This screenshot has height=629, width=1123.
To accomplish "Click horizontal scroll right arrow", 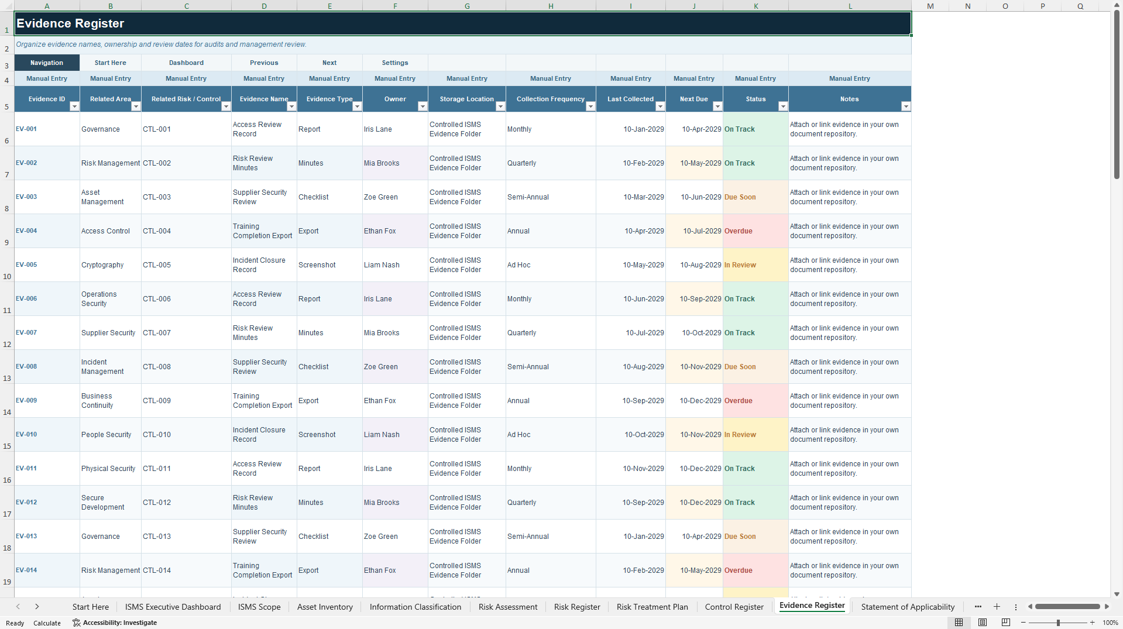I will [x=1107, y=607].
